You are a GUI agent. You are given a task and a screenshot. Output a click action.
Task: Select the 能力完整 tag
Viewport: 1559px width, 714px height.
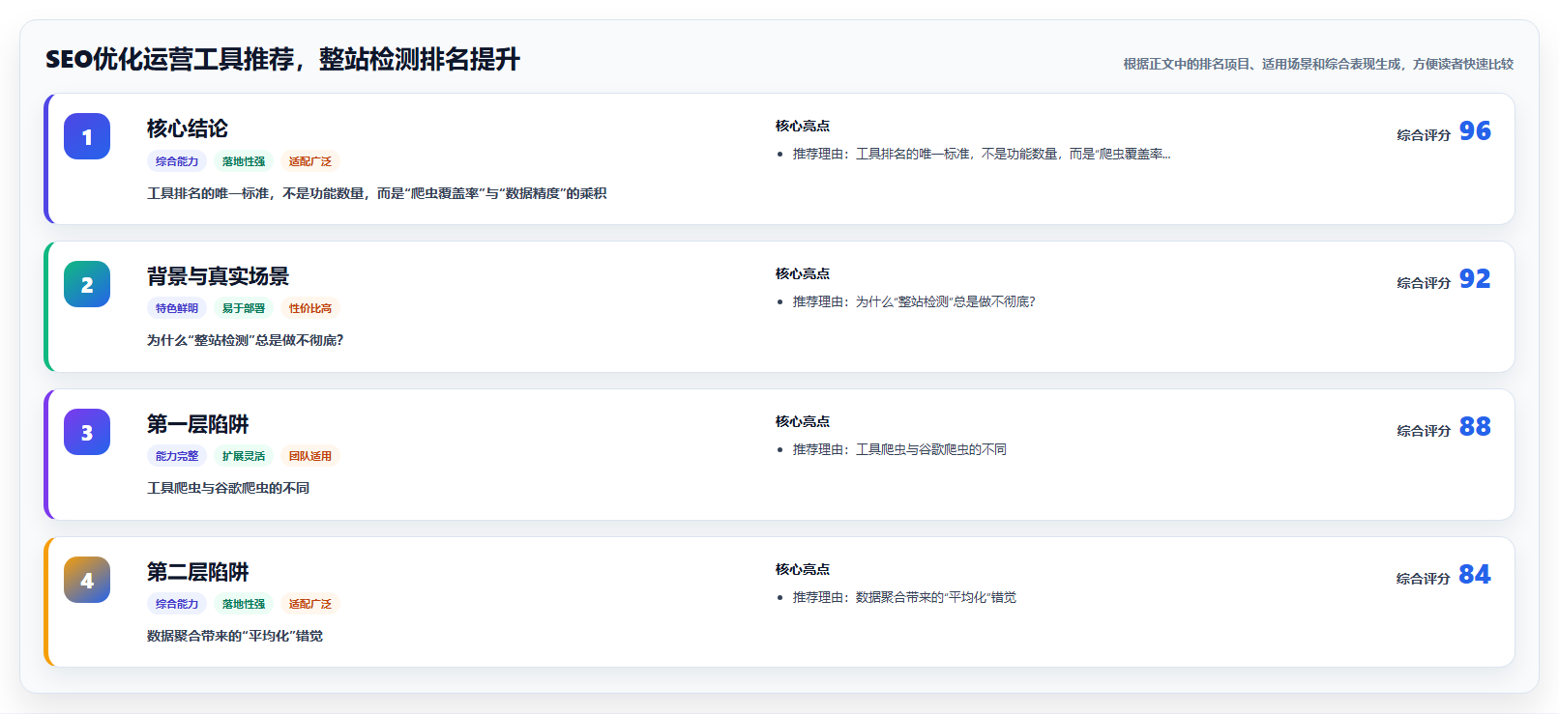177,456
